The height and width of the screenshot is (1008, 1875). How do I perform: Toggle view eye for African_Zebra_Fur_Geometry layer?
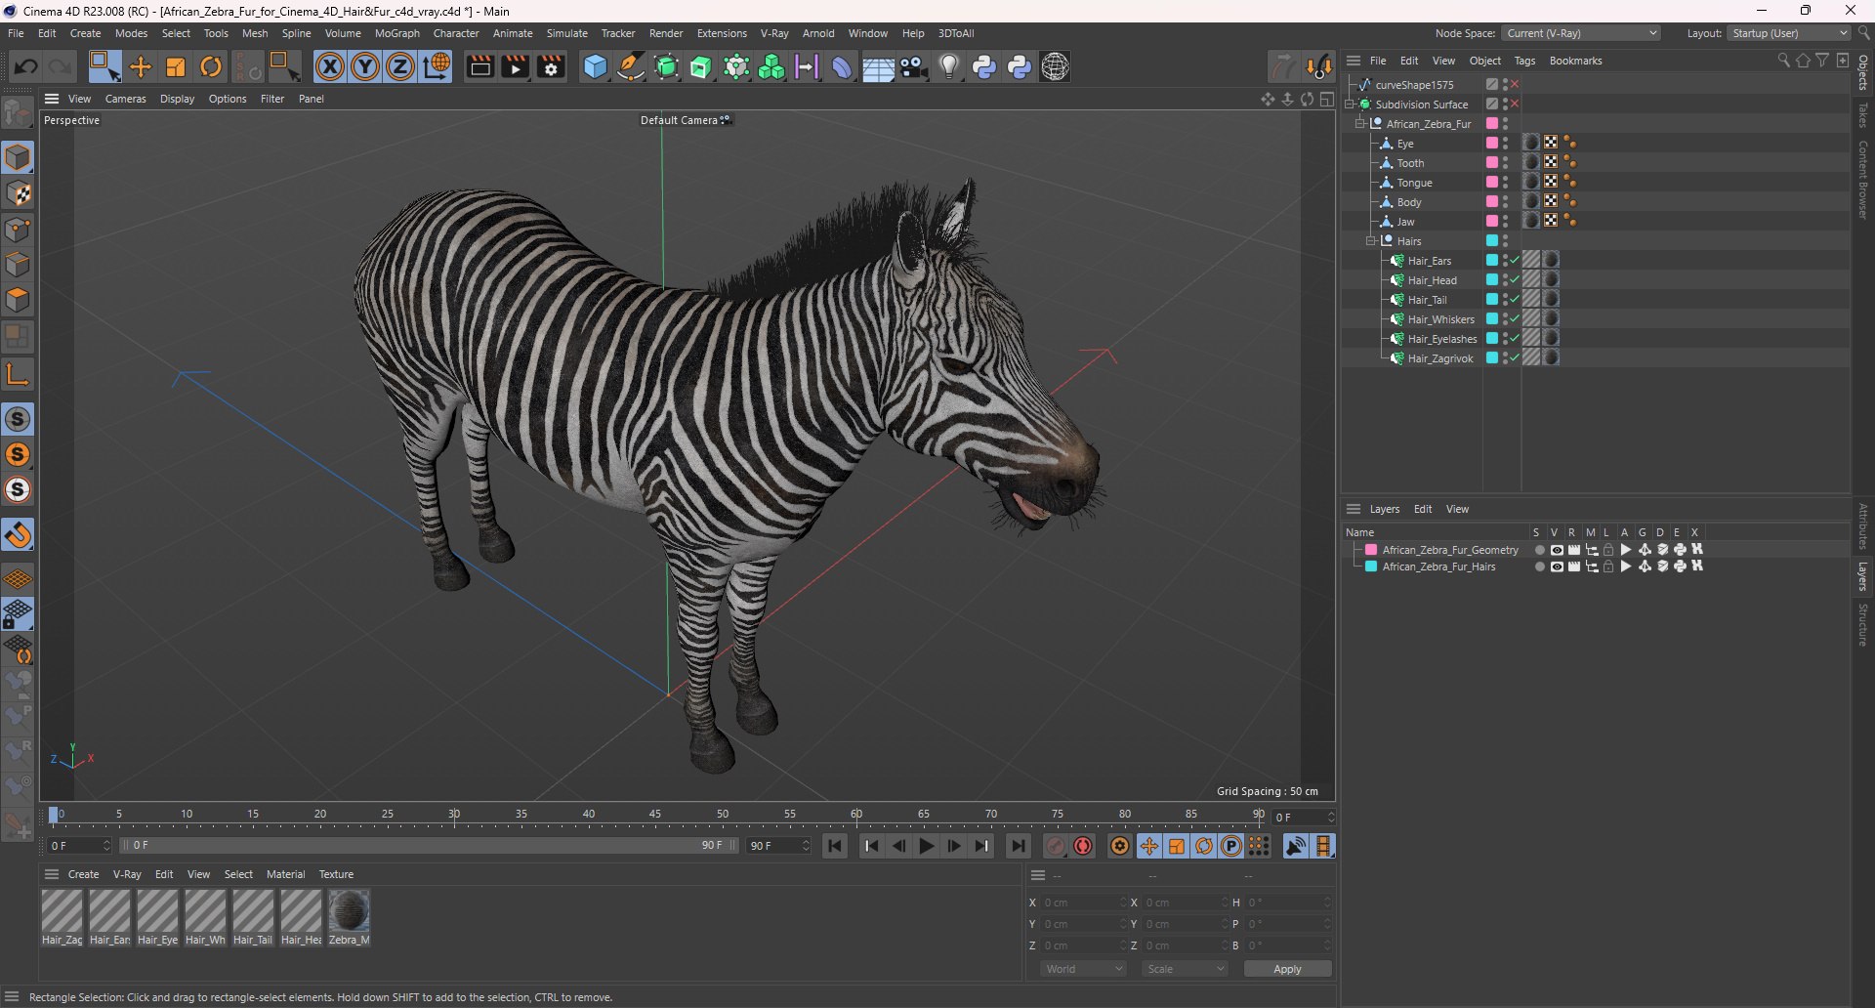1557,550
